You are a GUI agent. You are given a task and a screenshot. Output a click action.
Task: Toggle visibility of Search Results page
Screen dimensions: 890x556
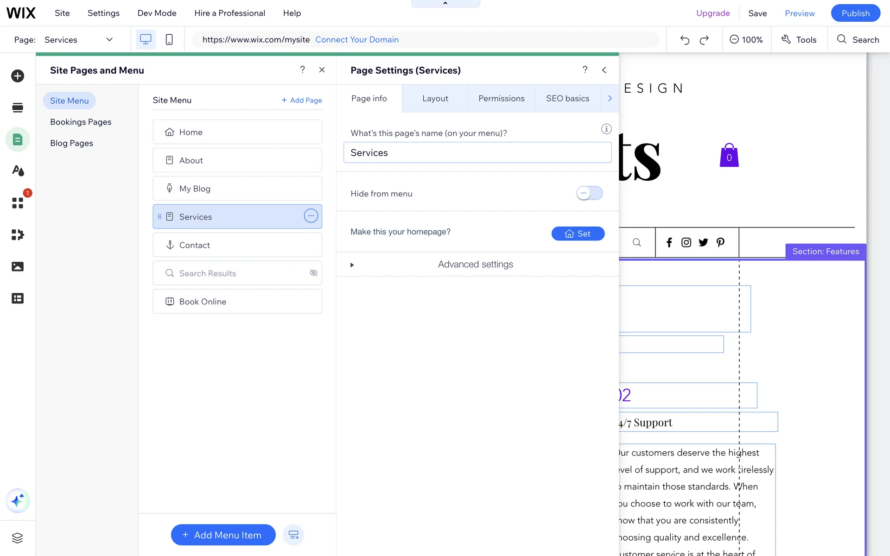point(314,273)
